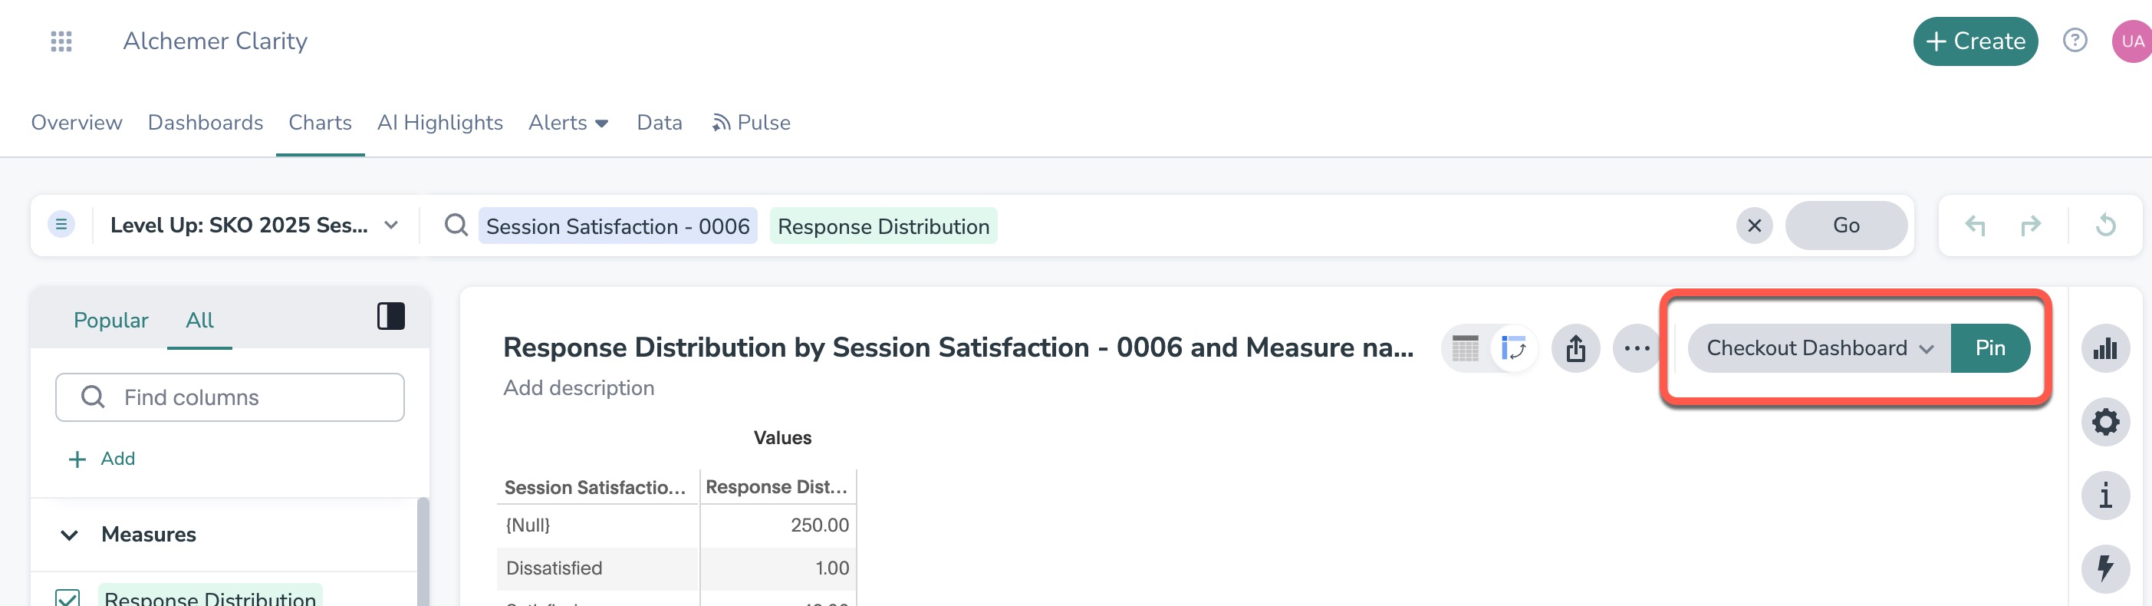
Task: Switch to table view toggle
Action: coord(1466,347)
